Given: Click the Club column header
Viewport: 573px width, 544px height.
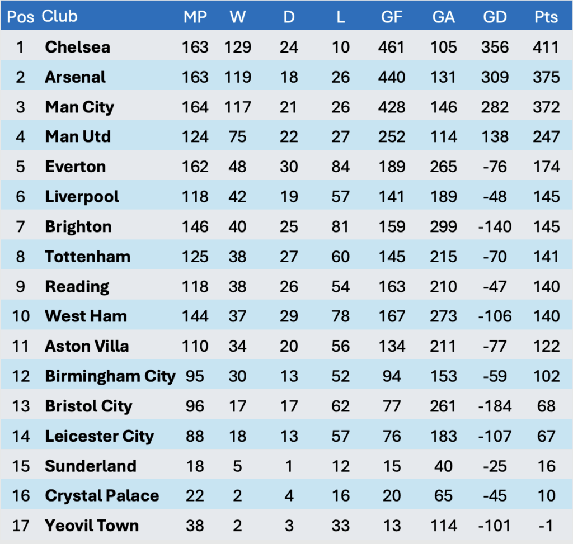Looking at the screenshot, I should [60, 17].
